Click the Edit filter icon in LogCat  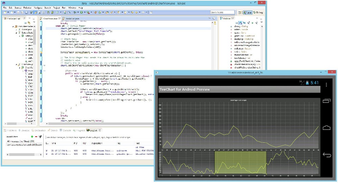tap(40, 136)
